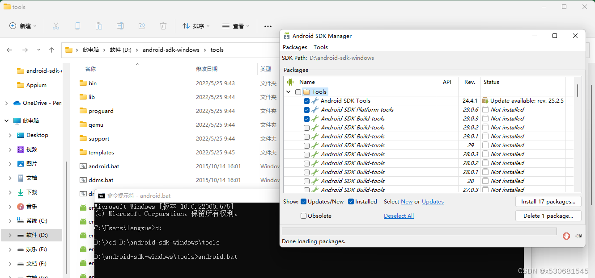Click the red stop icon in SDK Manager

[x=566, y=236]
